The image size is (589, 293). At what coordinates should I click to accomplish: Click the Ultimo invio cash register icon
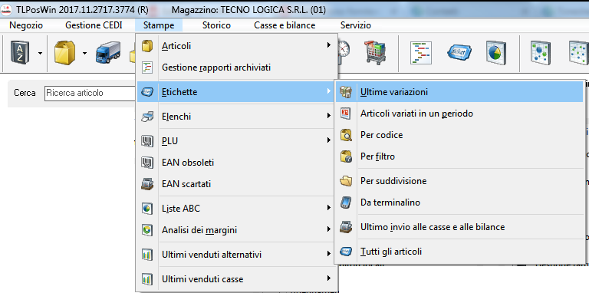[346, 227]
